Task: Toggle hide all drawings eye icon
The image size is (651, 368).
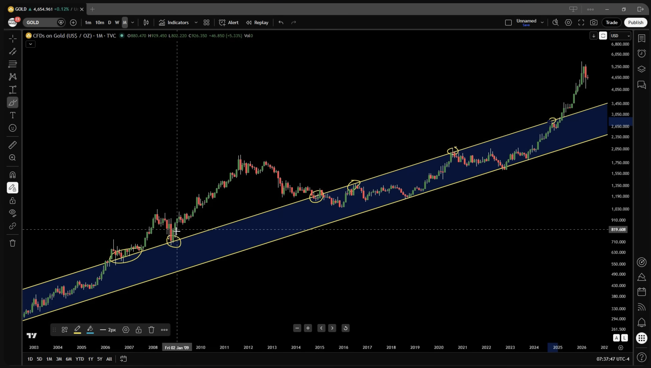Action: [13, 213]
